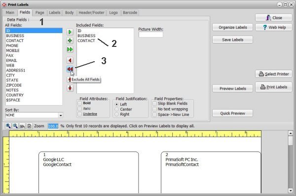Screen dimensions: 296x196
Task: Select CONTACT in Included Fields list
Action: click(105, 40)
